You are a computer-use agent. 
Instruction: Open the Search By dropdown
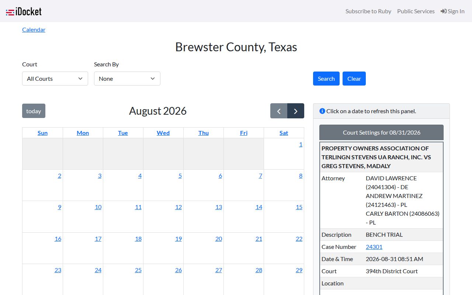coord(127,79)
